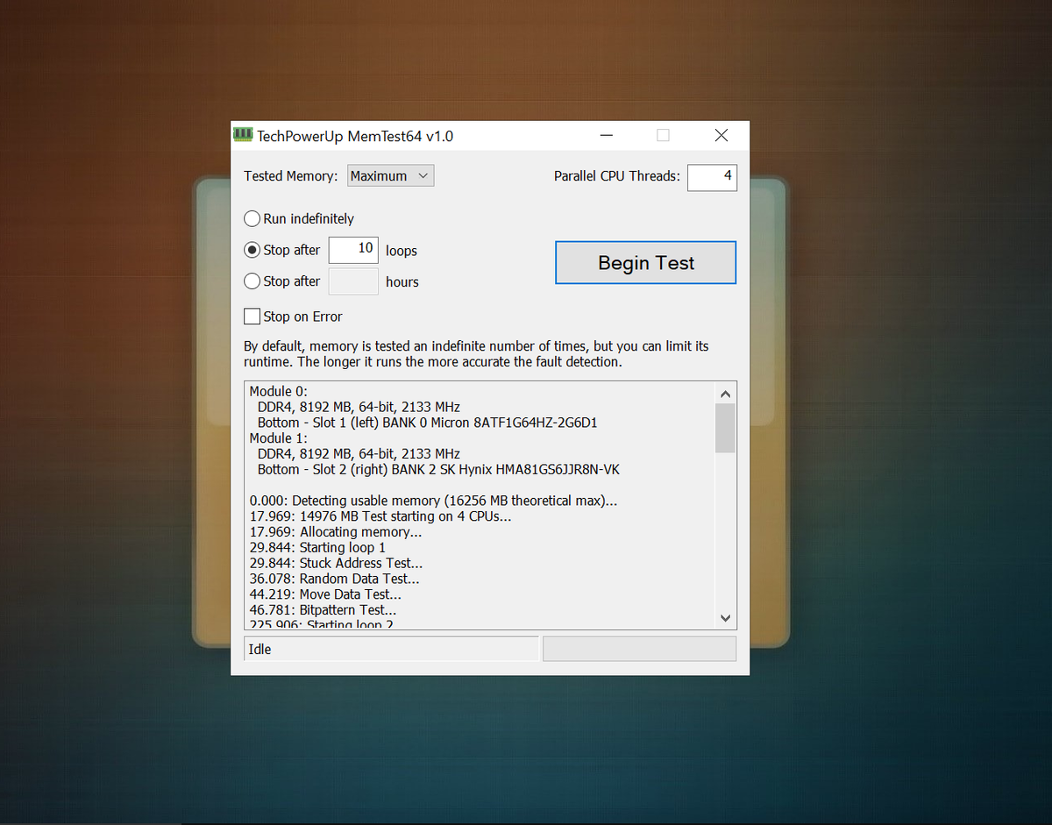
Task: Select the Run indefinitely option
Action: (252, 218)
